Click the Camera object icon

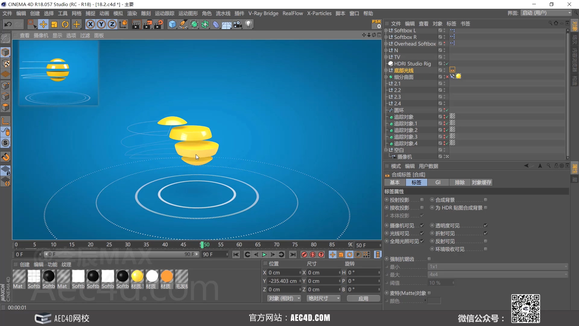pyautogui.click(x=238, y=24)
